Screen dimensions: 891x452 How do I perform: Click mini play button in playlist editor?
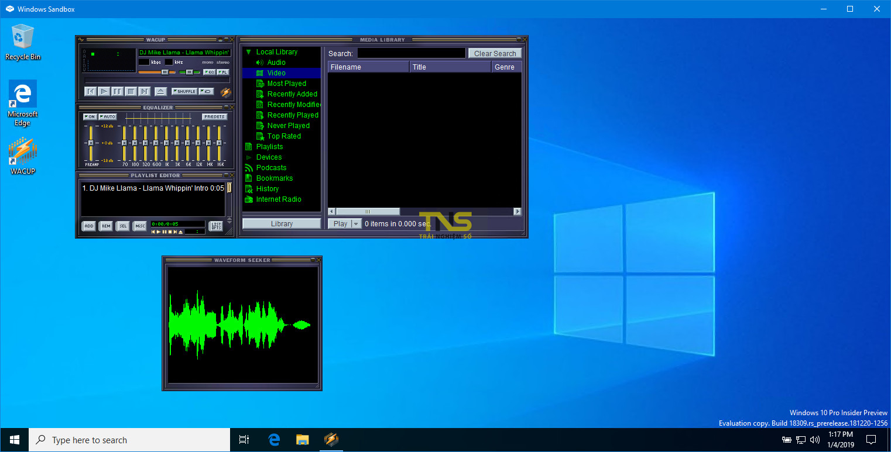pos(159,232)
